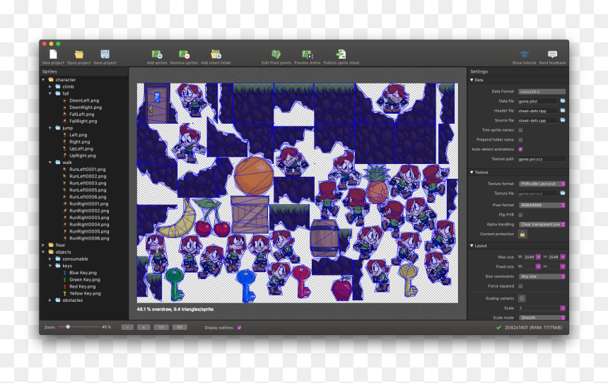Image resolution: width=608 pixels, height=383 pixels.
Task: Open the Max size width dropdown arrow
Action: 538,257
